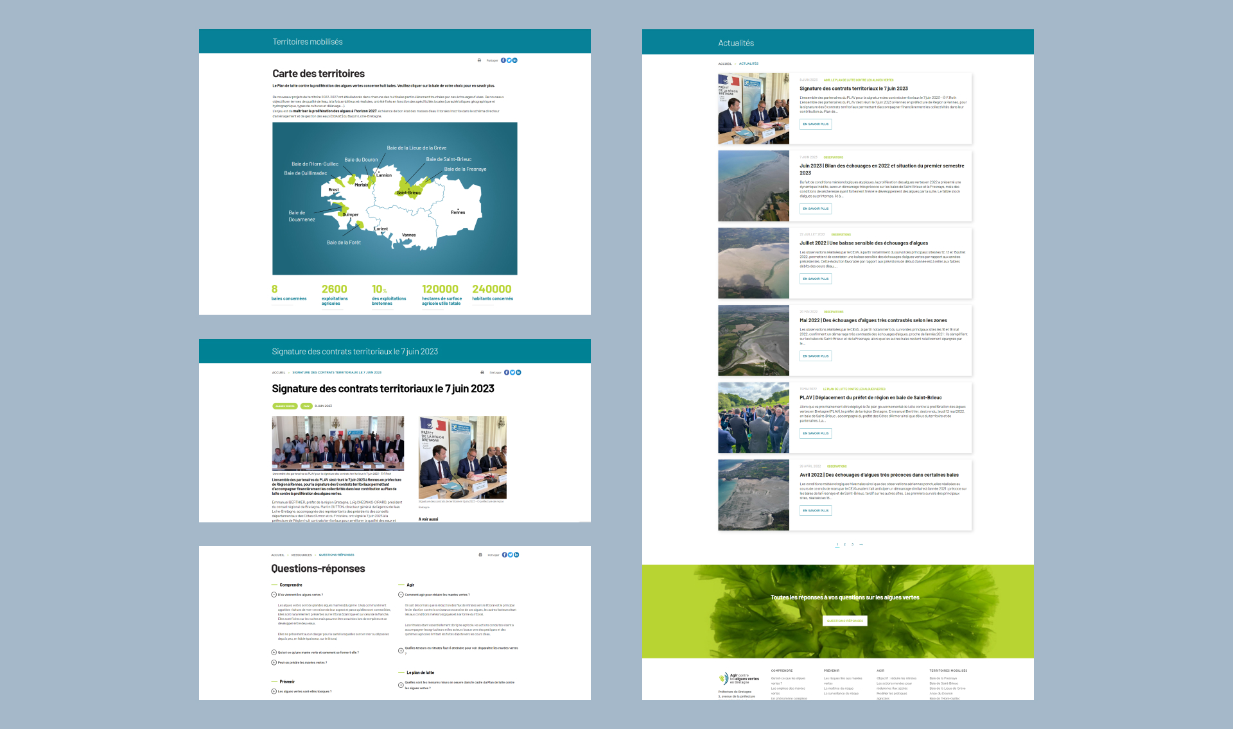Open RESSOURCES breadcrumb in Questions-réponses page

tap(301, 555)
